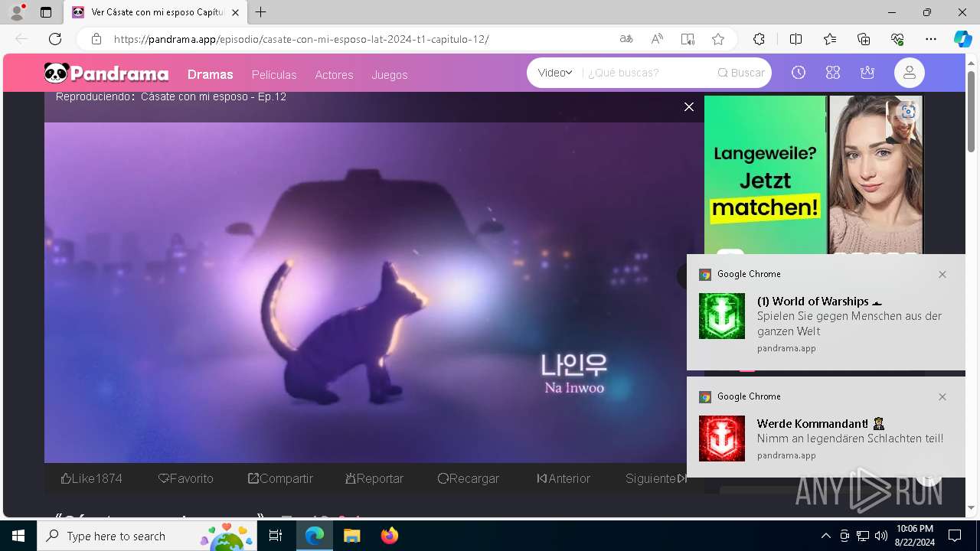Close the video player with the X
The width and height of the screenshot is (980, 551).
tap(689, 107)
